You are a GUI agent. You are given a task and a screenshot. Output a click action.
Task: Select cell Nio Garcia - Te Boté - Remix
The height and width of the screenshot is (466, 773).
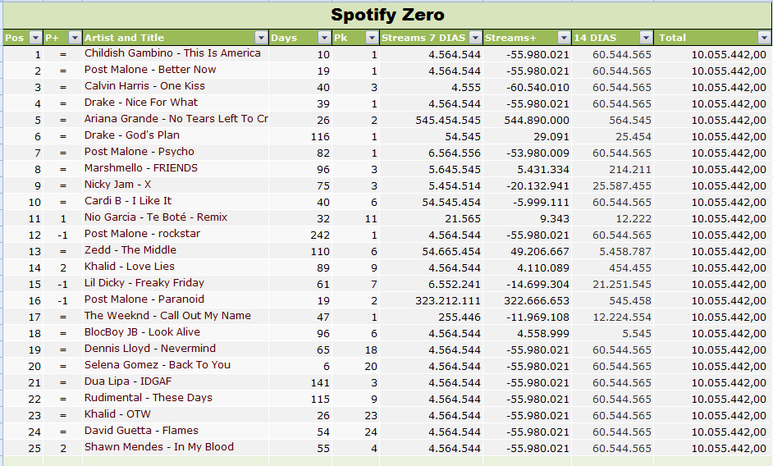point(176,217)
